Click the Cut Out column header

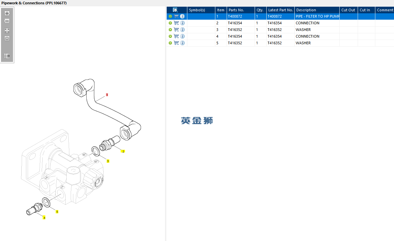pyautogui.click(x=349, y=10)
